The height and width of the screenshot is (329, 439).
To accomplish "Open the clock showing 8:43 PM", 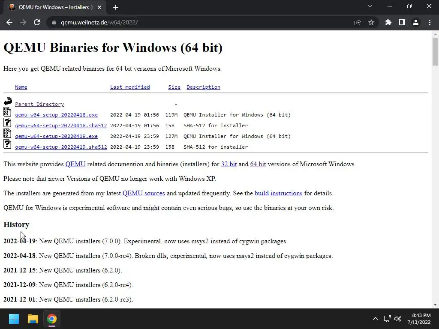I will (419, 319).
